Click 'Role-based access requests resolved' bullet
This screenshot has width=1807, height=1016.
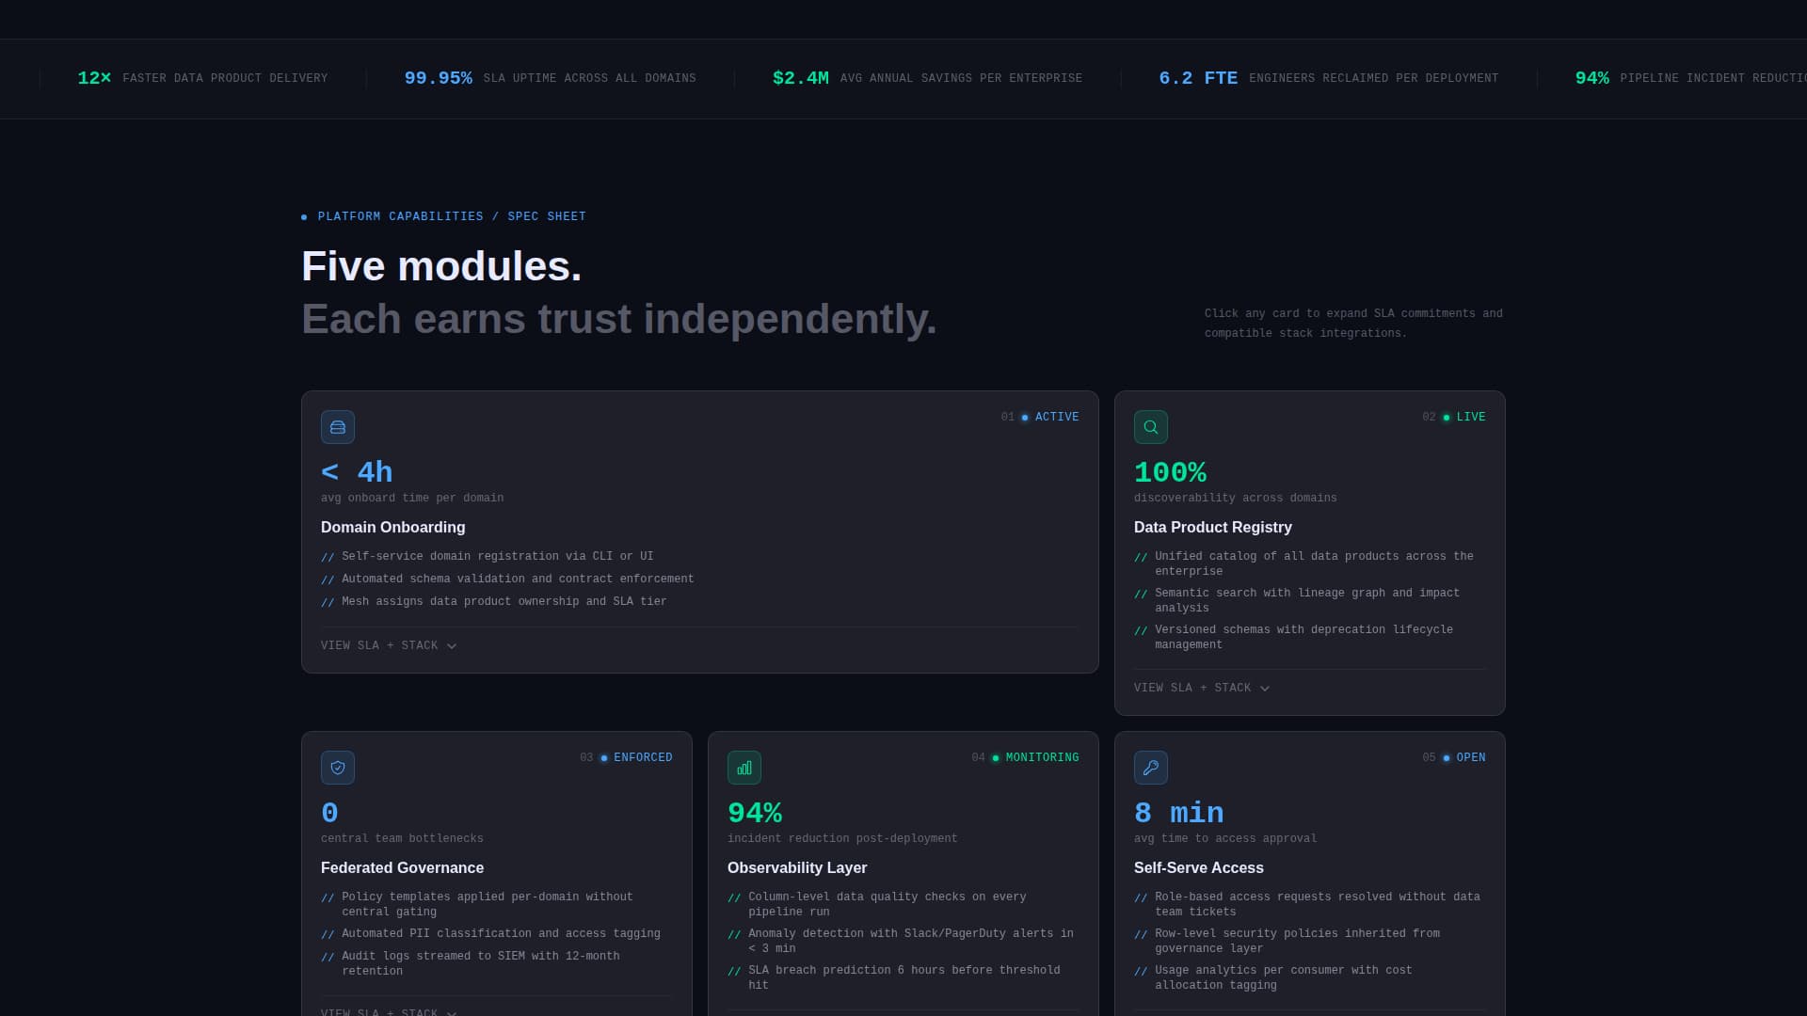[x=1317, y=904]
